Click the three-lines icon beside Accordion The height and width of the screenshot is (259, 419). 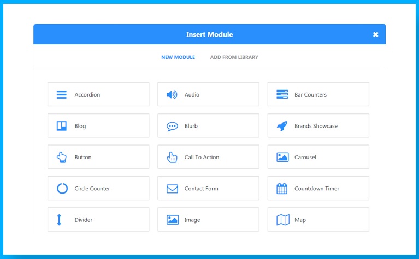point(62,94)
